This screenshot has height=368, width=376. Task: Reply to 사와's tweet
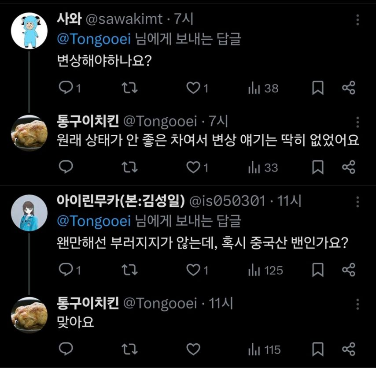pyautogui.click(x=66, y=88)
